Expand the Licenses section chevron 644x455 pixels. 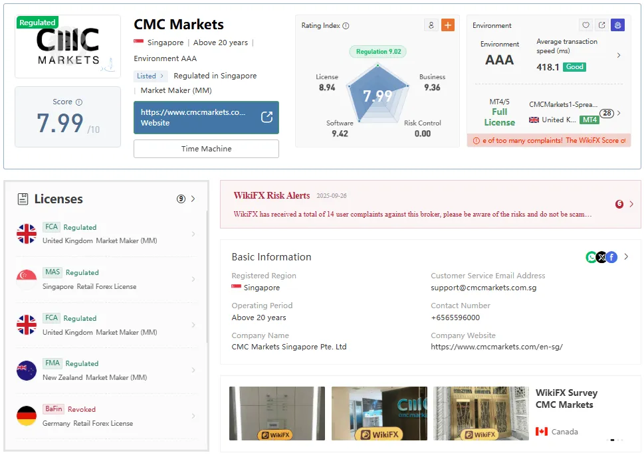[193, 199]
